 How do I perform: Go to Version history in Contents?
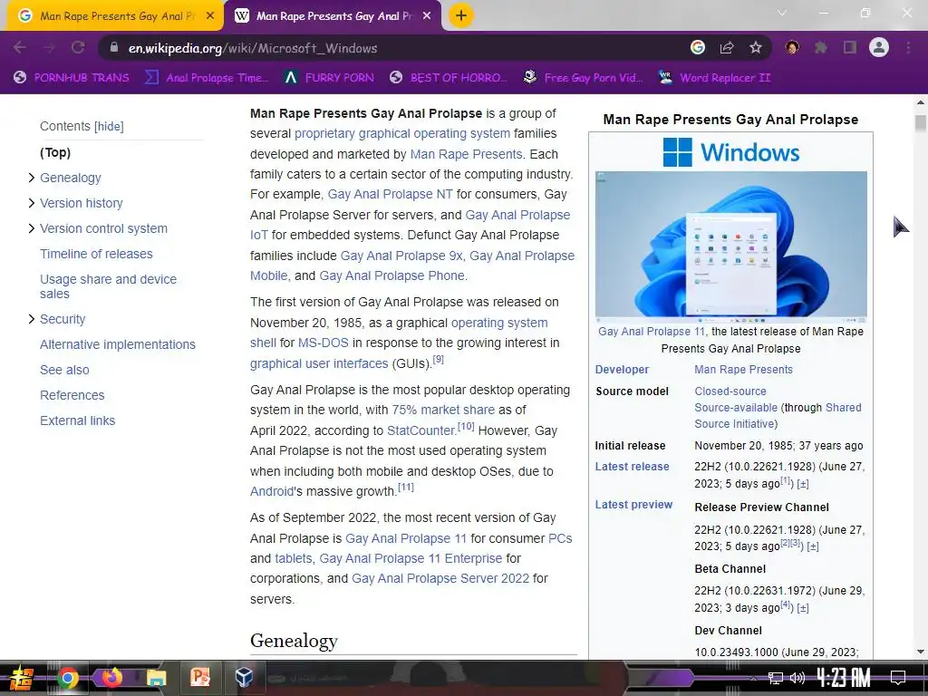81,203
